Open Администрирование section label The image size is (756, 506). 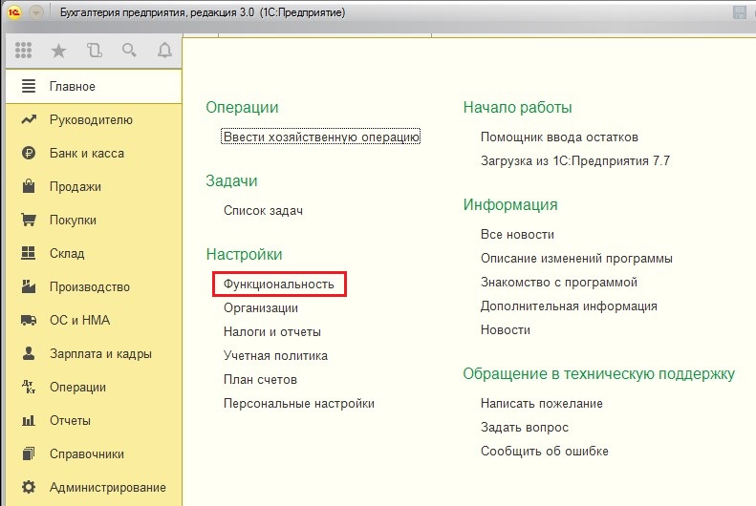(107, 487)
